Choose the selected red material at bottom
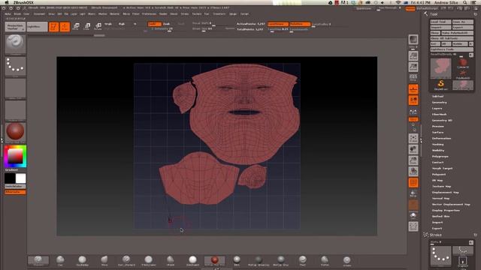 tap(215, 261)
